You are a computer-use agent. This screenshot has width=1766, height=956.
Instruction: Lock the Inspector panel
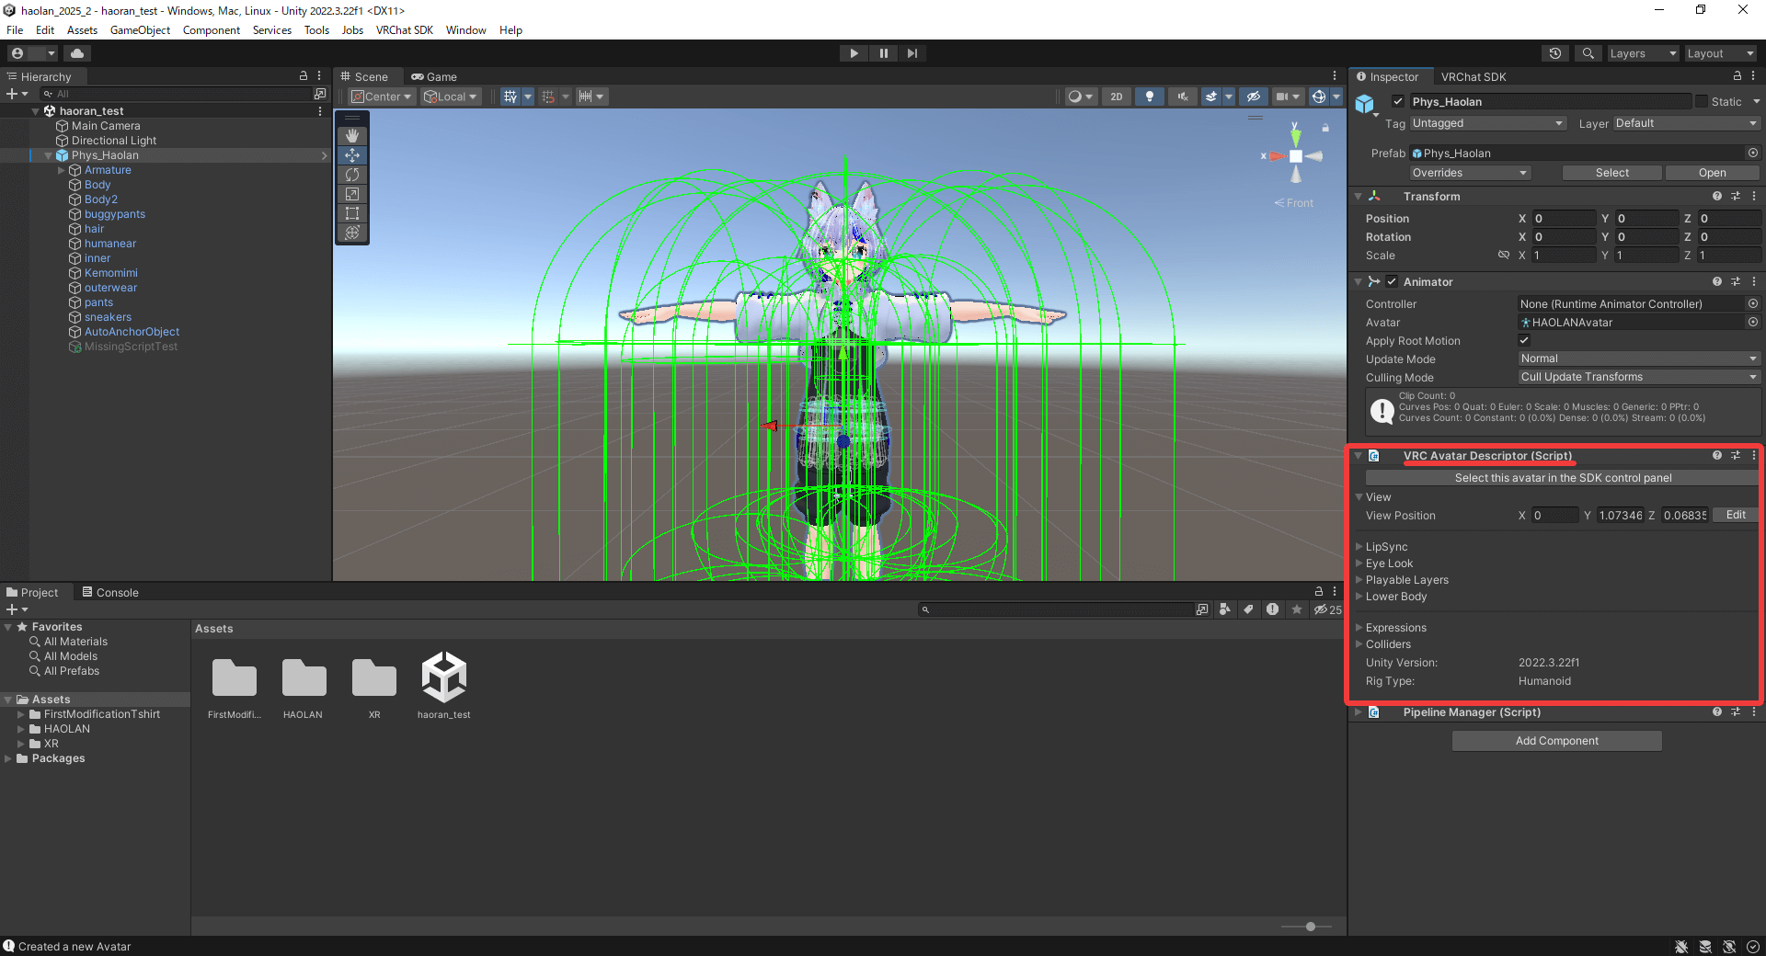1737,76
